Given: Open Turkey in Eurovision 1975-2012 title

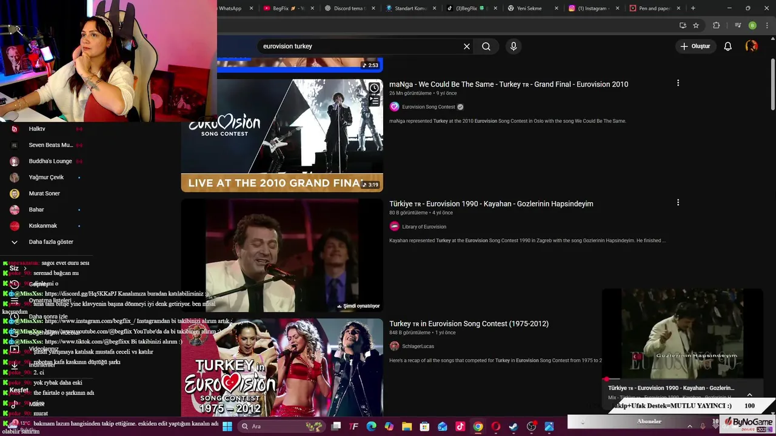Looking at the screenshot, I should point(469,324).
